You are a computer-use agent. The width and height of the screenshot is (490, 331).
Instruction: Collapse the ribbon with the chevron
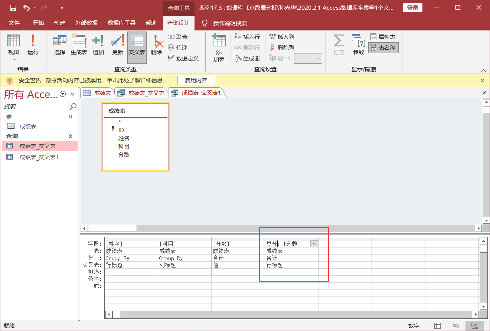[x=483, y=70]
